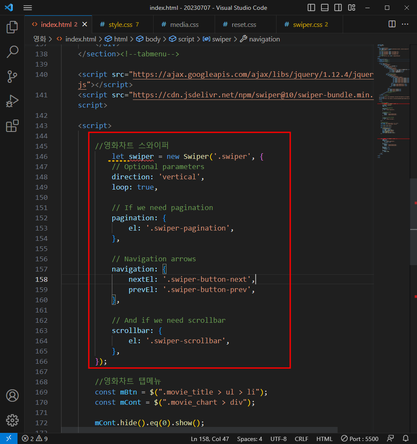The image size is (417, 444).
Task: Click the minimap code overview
Action: [394, 100]
